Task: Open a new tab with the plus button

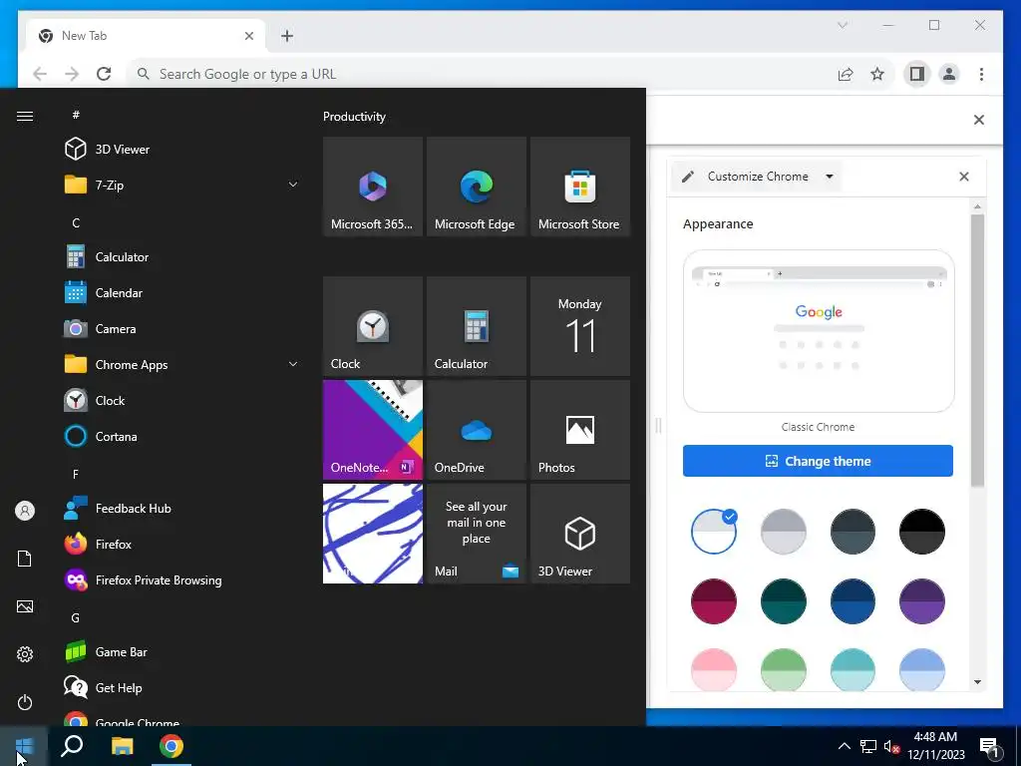Action: coord(287,36)
